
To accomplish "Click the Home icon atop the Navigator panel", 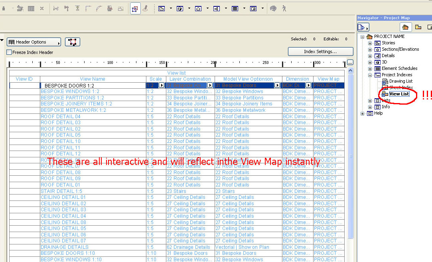I will (405, 27).
